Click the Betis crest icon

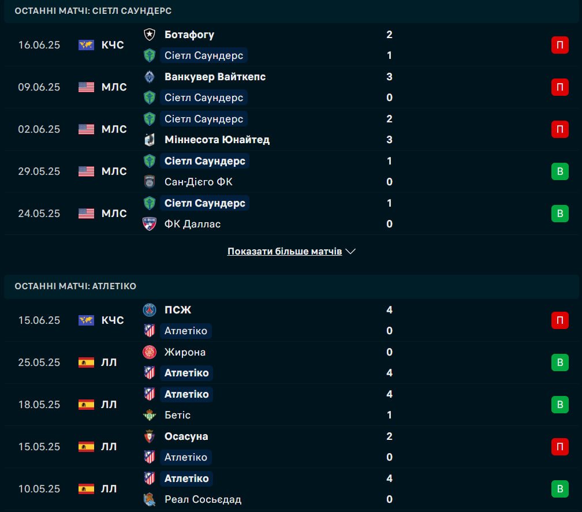[x=150, y=415]
